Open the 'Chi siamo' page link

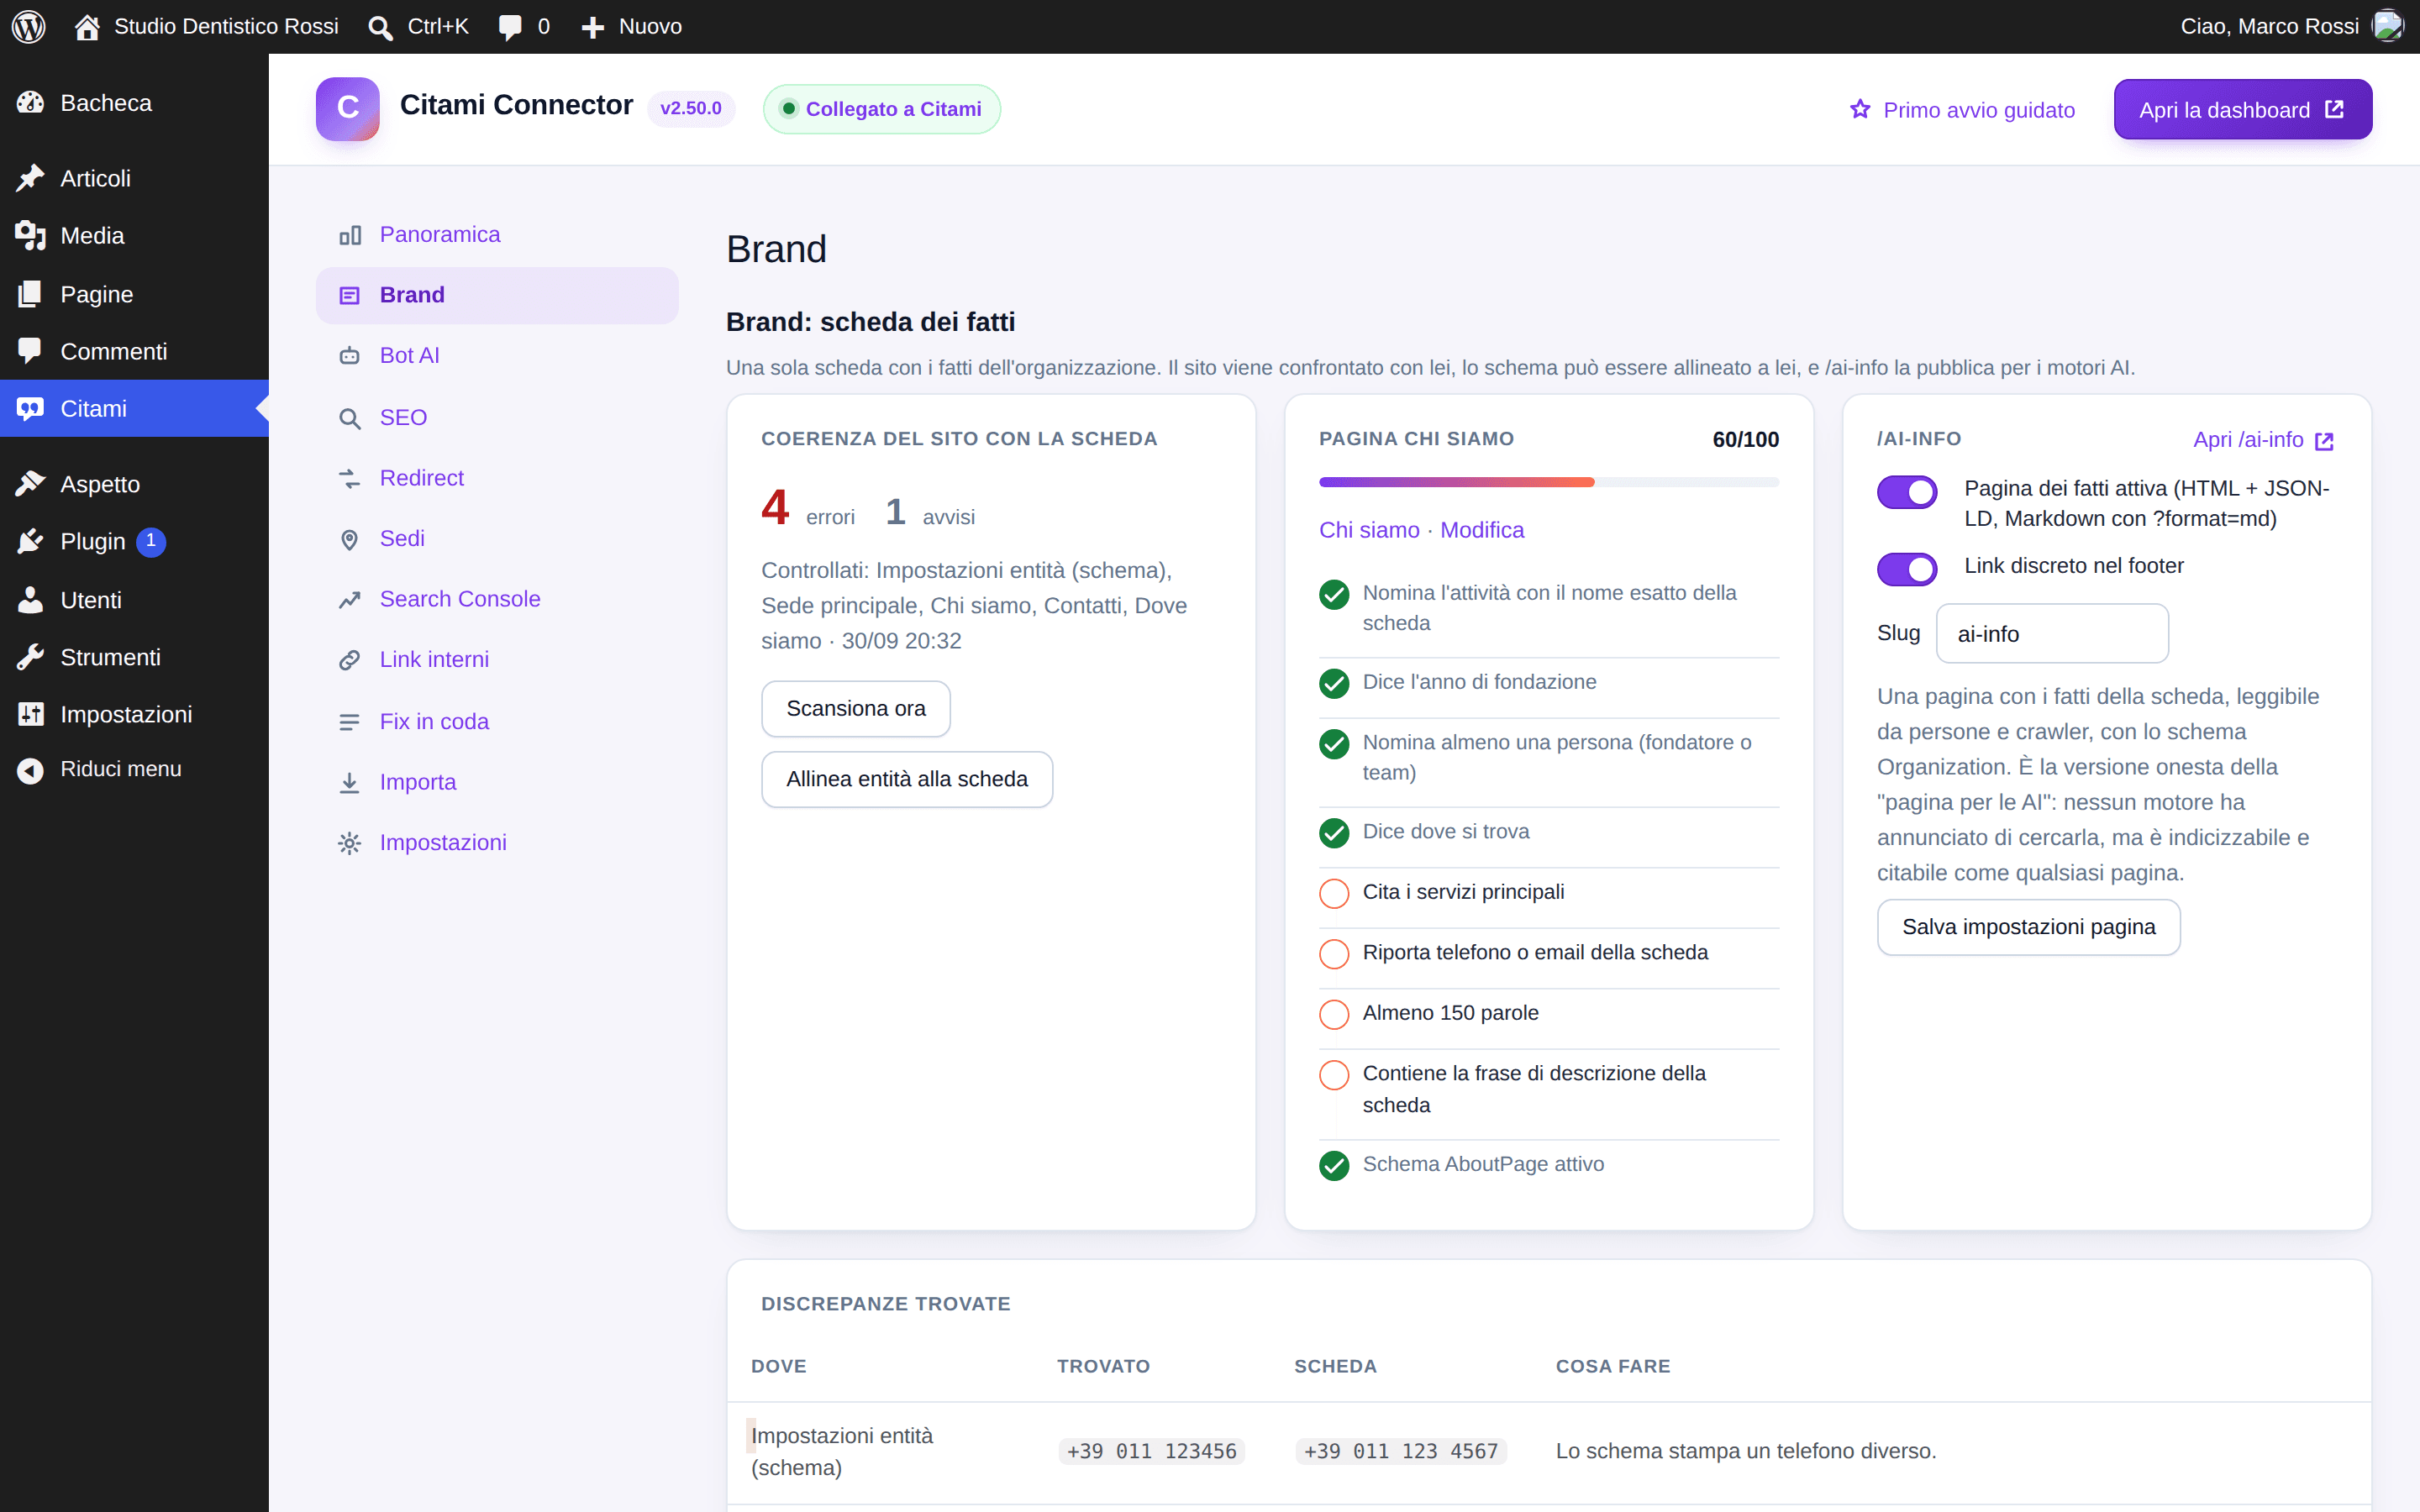tap(1368, 530)
